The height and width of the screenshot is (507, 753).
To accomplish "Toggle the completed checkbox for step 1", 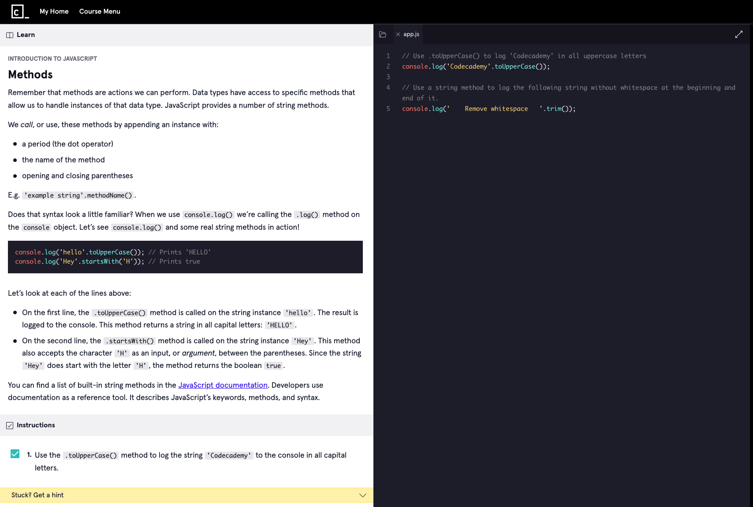I will click(15, 454).
